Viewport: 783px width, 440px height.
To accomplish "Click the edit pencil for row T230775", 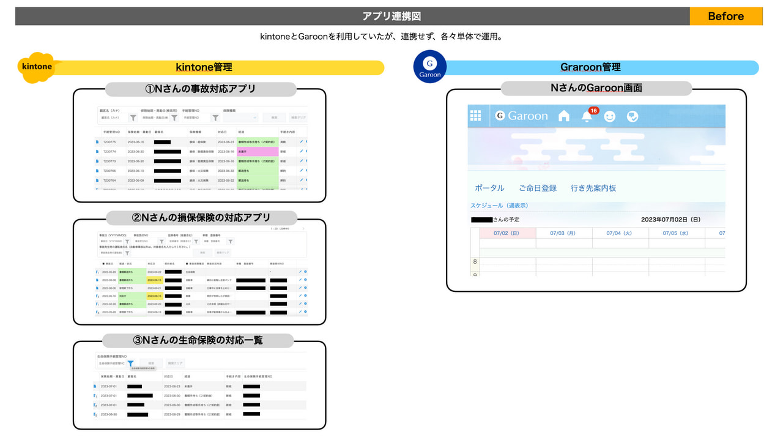I will [300, 141].
